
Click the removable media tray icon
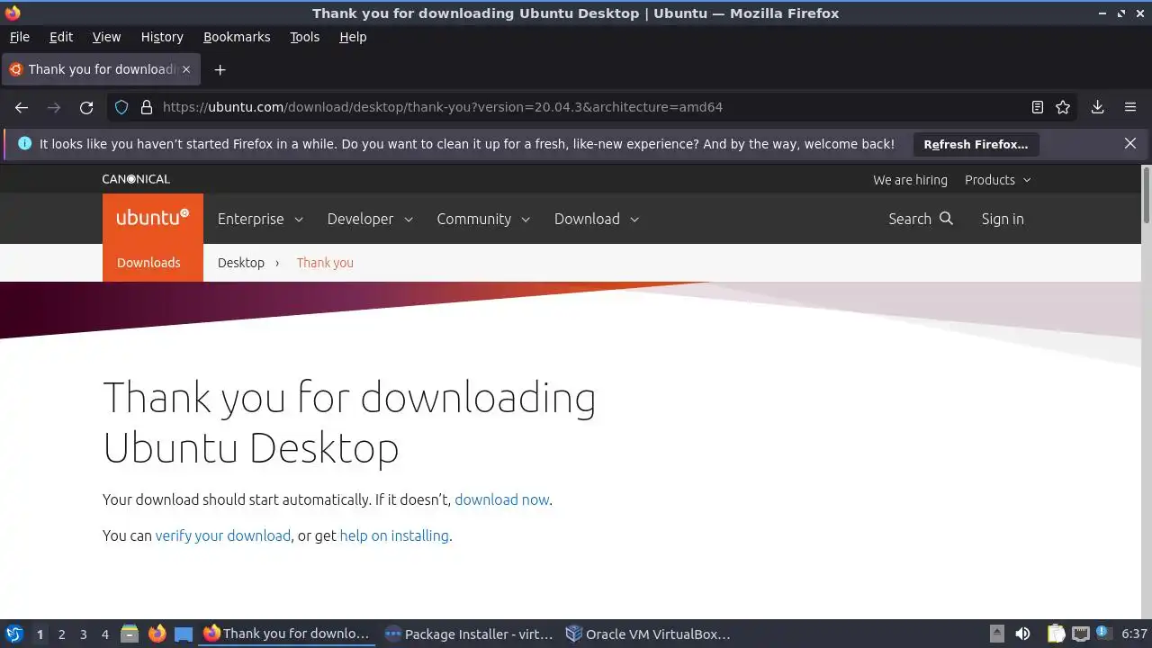[x=996, y=634]
